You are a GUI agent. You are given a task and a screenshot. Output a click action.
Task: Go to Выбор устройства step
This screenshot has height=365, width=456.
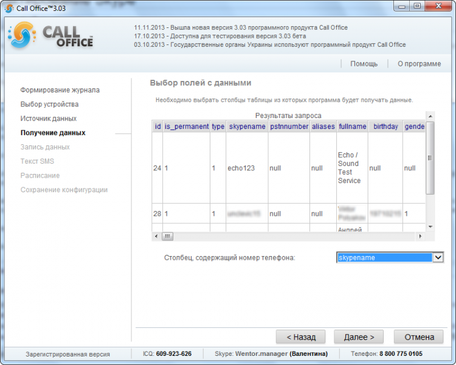[x=49, y=104]
